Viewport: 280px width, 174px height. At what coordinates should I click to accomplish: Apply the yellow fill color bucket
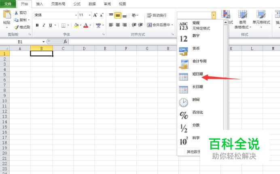(x=76, y=25)
